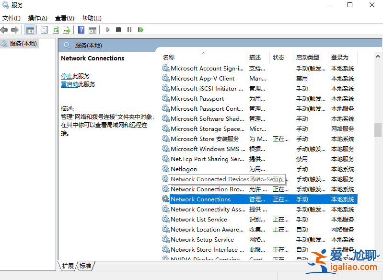Click gear icon of Network Store Interface row
Screen dimensions: 383x280
point(165,249)
